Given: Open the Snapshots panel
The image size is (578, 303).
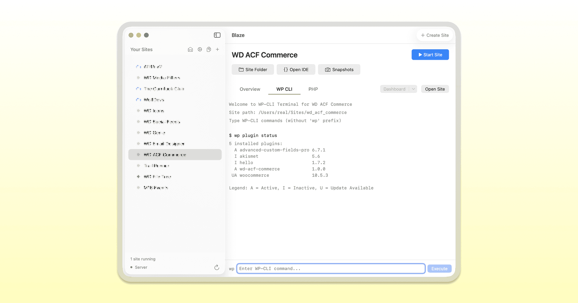Looking at the screenshot, I should point(339,69).
